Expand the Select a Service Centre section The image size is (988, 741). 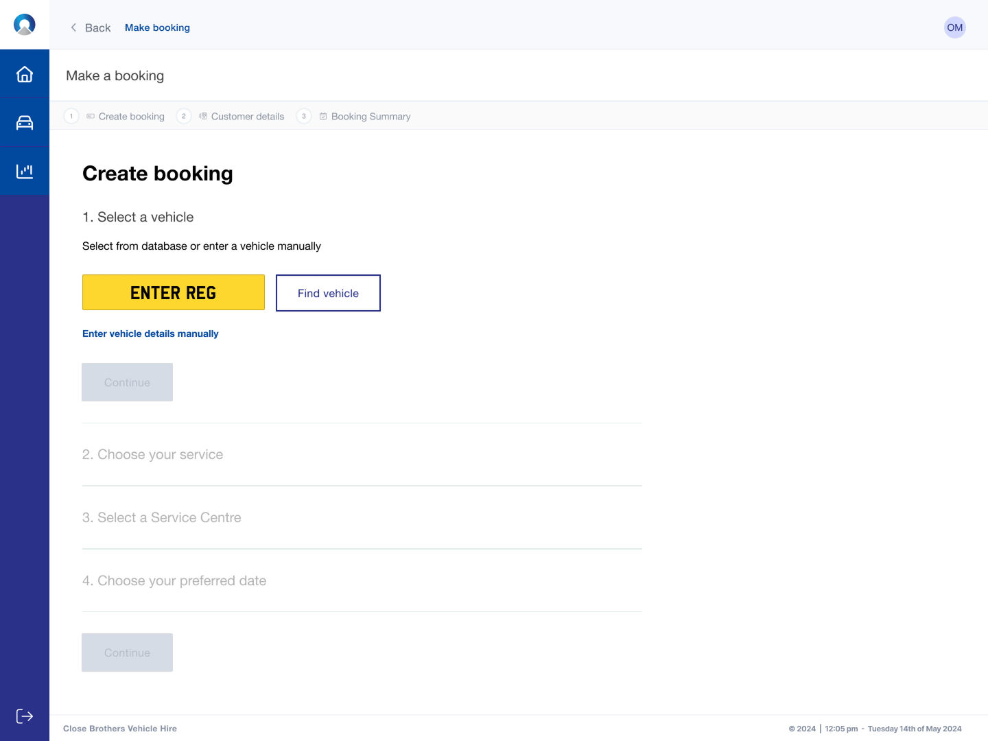pos(162,517)
